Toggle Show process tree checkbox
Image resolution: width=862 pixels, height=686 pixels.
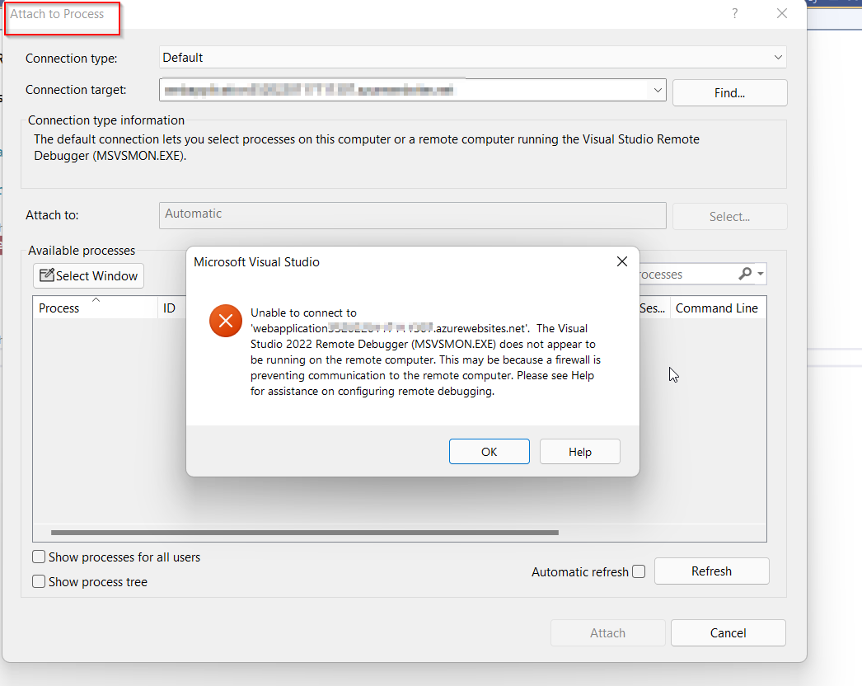[x=39, y=581]
